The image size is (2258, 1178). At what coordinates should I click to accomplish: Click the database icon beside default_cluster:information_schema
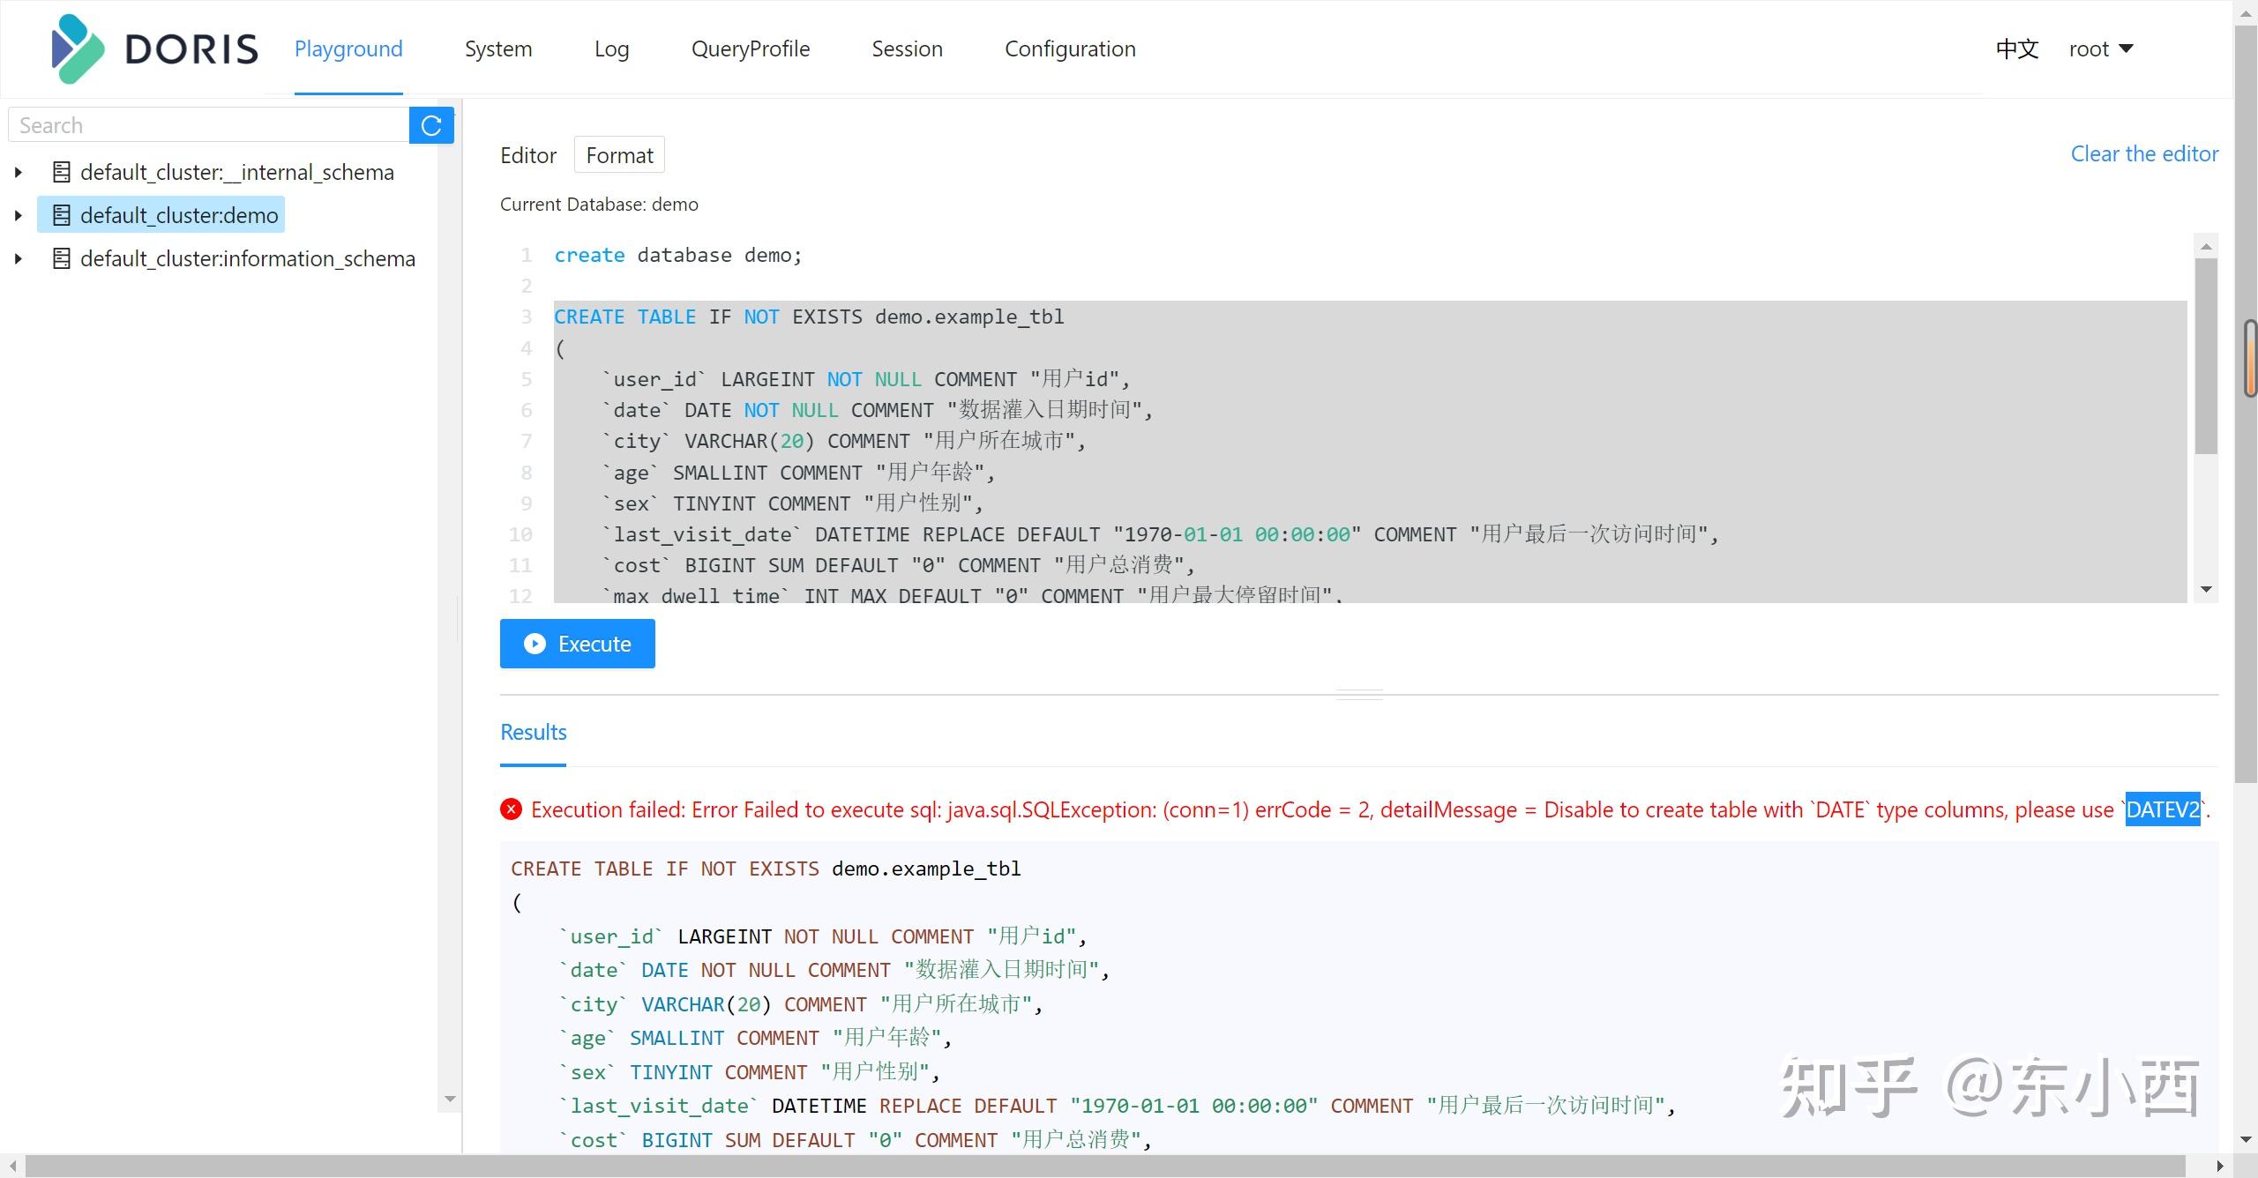tap(61, 258)
